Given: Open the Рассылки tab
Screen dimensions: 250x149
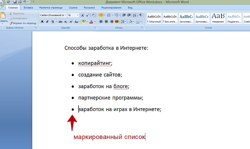Looking at the screenshot, I should point(89,8).
